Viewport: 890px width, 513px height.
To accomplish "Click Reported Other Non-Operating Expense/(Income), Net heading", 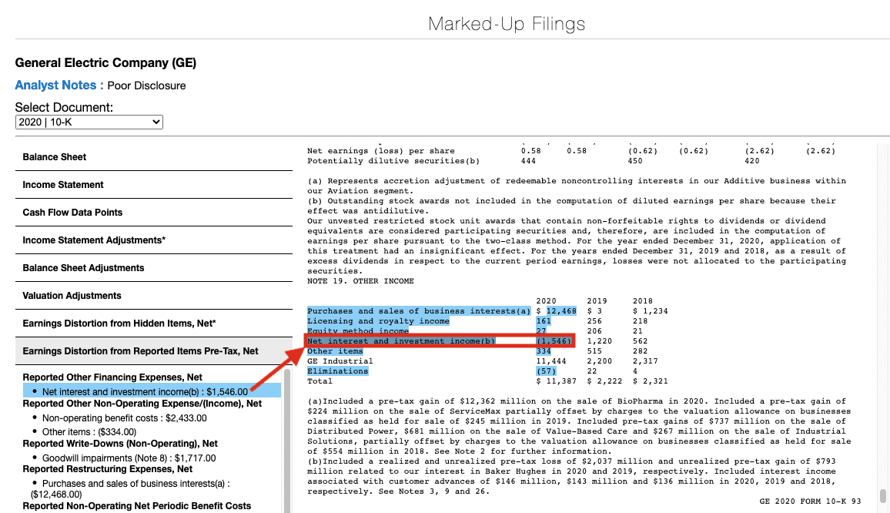I will (x=142, y=404).
